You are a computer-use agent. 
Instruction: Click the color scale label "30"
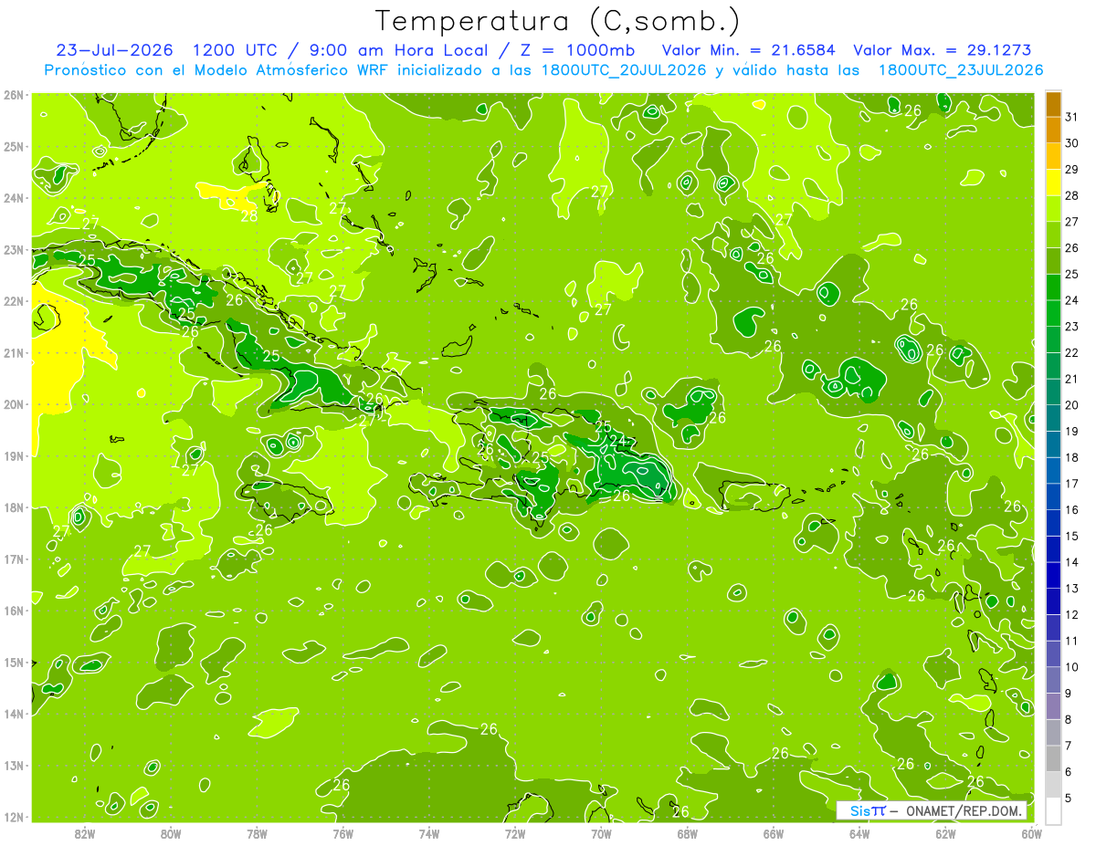point(1071,142)
